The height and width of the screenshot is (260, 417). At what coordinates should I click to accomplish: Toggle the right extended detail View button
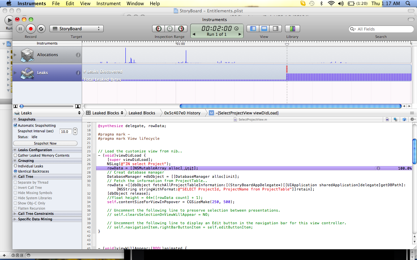coord(276,29)
